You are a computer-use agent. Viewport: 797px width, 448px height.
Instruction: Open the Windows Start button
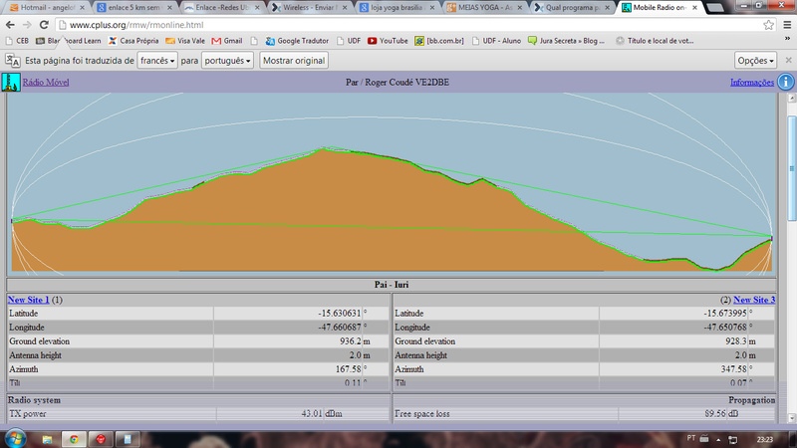(x=15, y=438)
